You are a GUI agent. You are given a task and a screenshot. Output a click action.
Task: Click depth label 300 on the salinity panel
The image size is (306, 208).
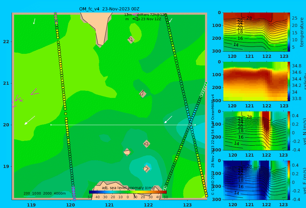tap(217, 101)
